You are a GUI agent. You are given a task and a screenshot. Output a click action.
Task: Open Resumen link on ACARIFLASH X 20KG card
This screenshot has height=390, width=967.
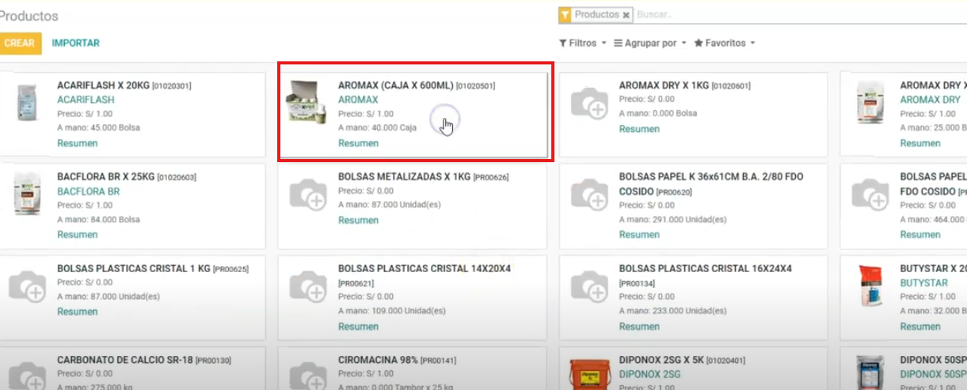(x=78, y=143)
